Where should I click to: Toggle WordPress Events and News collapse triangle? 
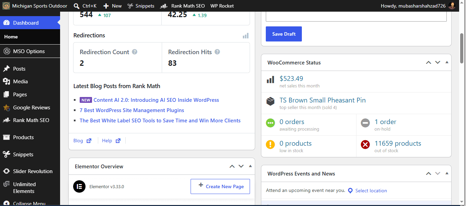(x=447, y=173)
